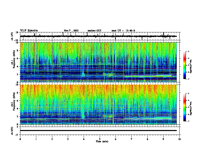
Task: Click the ch.3(V) "5" voltage tick label
Action: coord(18,127)
